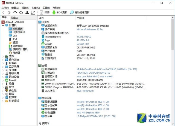Collapse the 计算机 tree node

3,25
